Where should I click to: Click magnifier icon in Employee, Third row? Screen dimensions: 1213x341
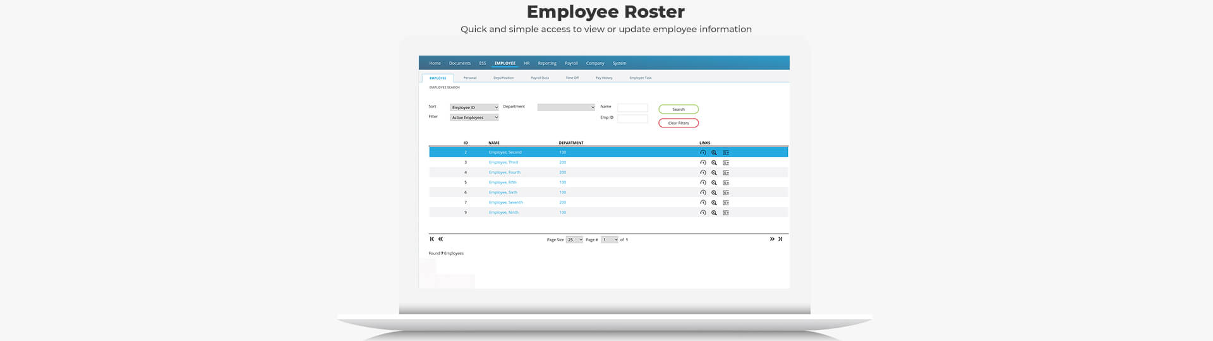pos(714,162)
